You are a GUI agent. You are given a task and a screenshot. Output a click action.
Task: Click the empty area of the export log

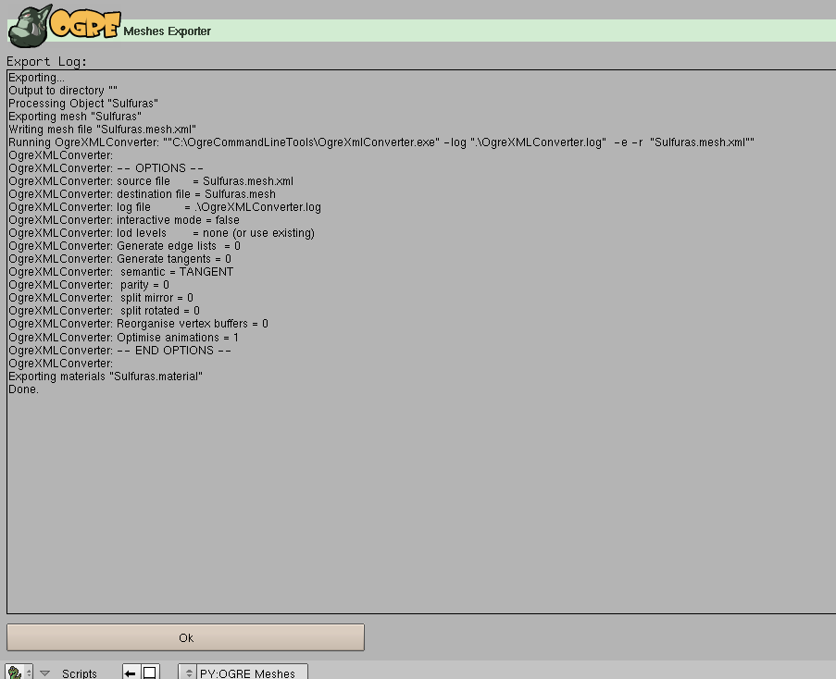(421, 500)
